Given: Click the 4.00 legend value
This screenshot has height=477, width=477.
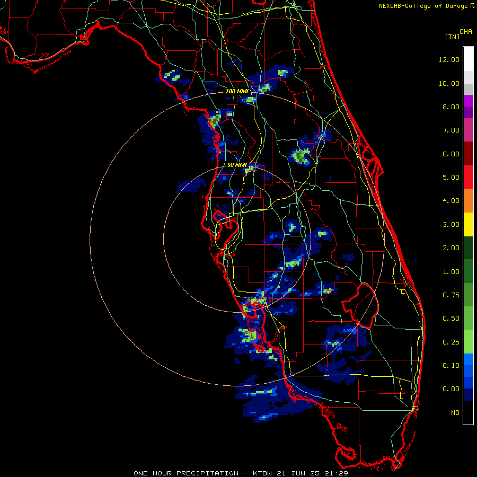Looking at the screenshot, I should 451,201.
